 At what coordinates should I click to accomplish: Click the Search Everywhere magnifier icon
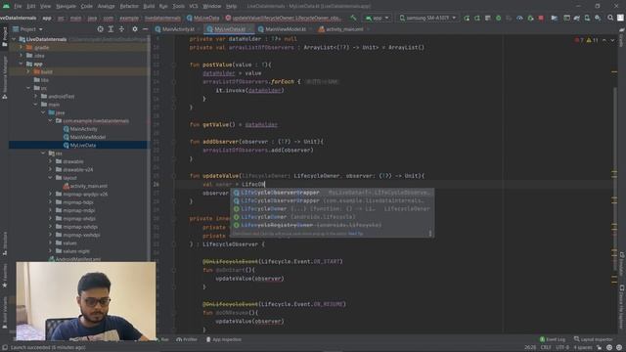610,18
